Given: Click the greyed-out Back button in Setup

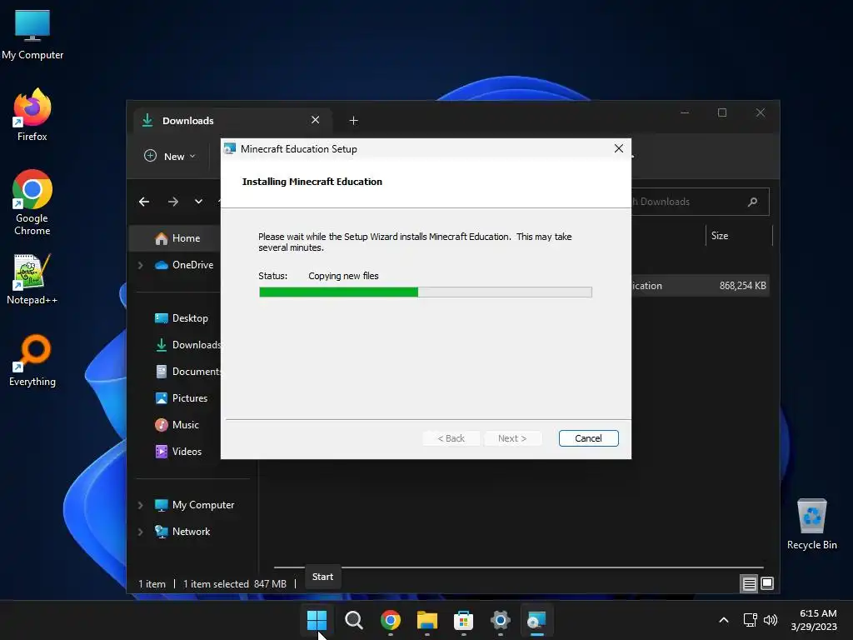Looking at the screenshot, I should [x=451, y=438].
